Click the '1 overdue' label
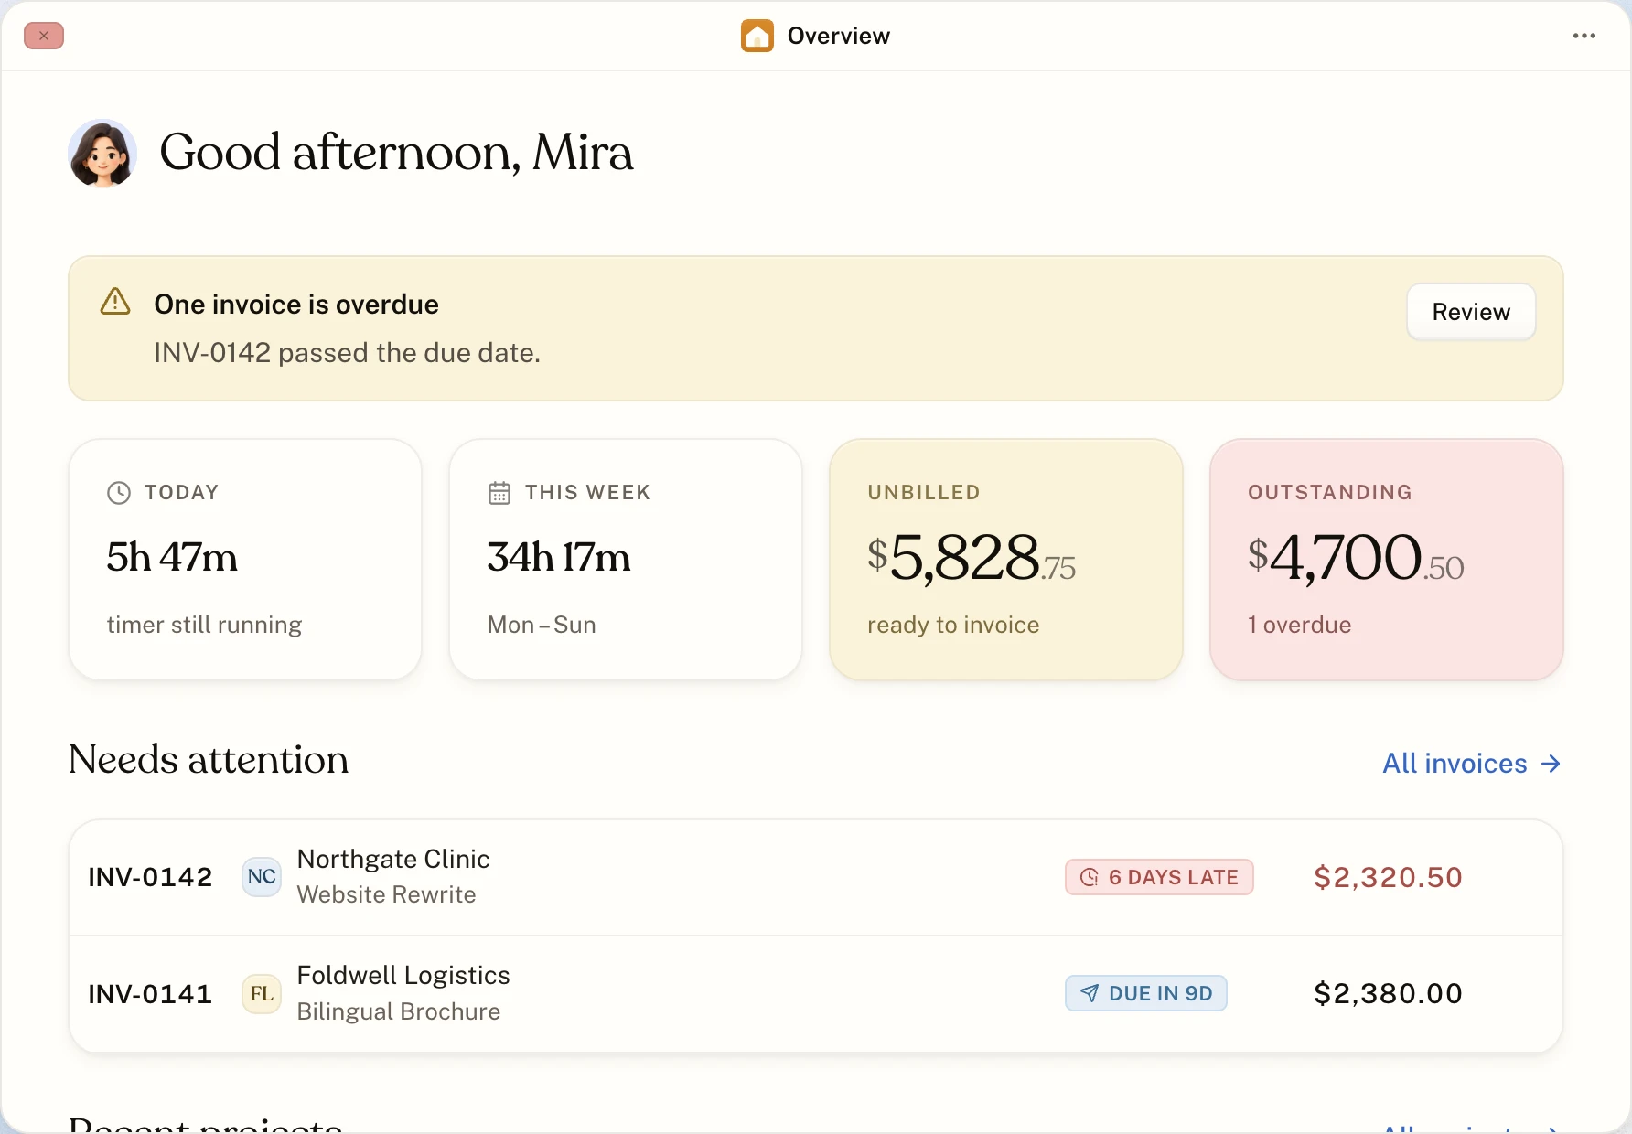This screenshot has width=1632, height=1134. click(1299, 625)
